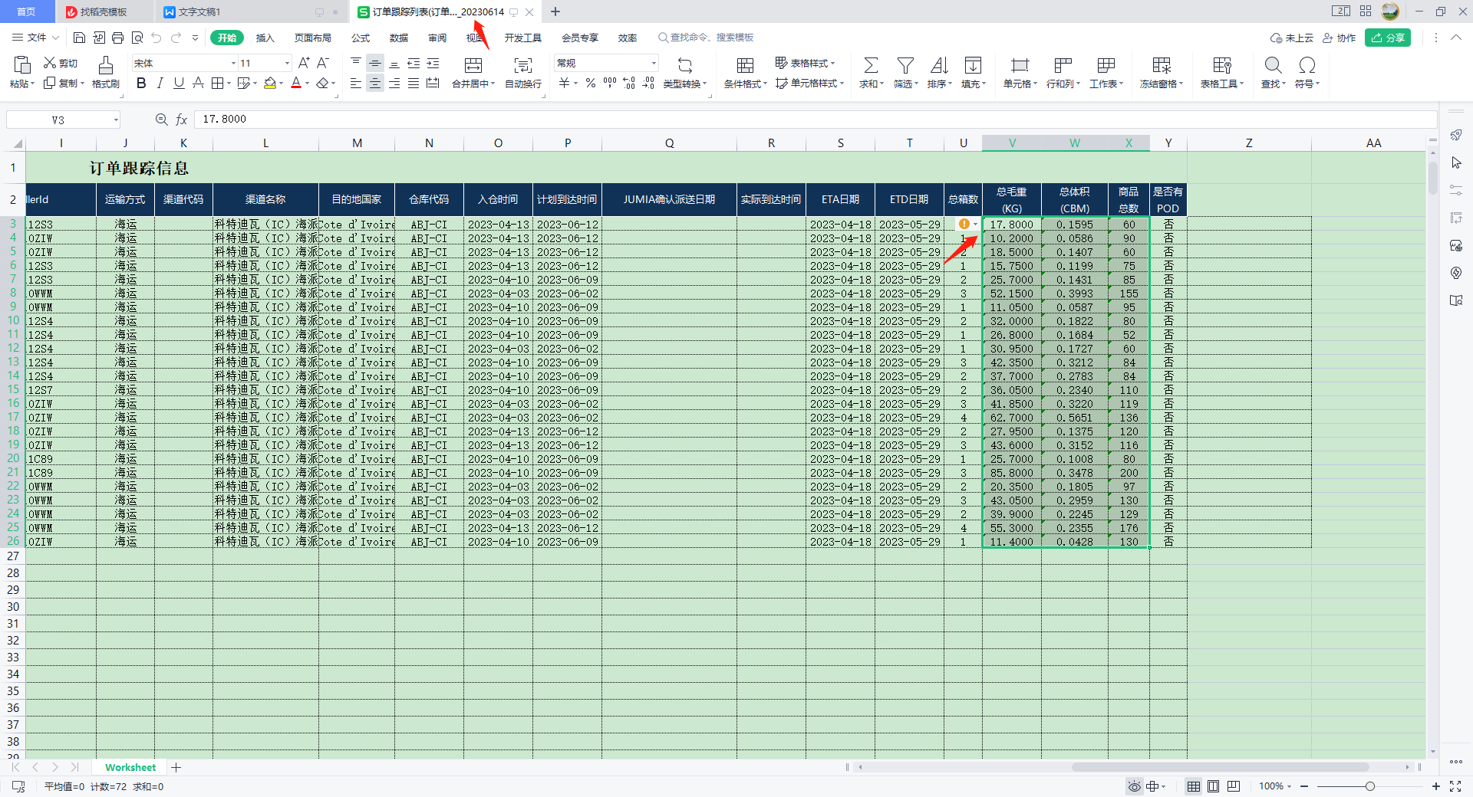Toggle bold formatting with the B button
The height and width of the screenshot is (797, 1473).
pyautogui.click(x=141, y=84)
